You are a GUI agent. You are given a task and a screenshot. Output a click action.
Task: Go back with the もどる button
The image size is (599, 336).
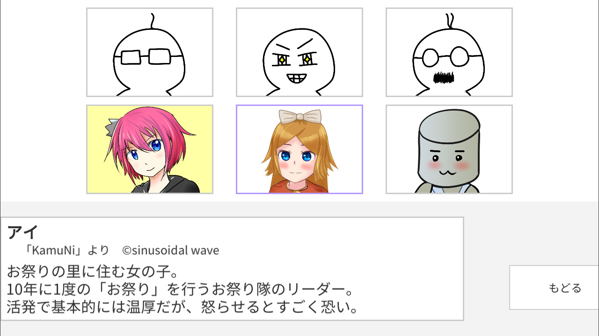(x=554, y=287)
